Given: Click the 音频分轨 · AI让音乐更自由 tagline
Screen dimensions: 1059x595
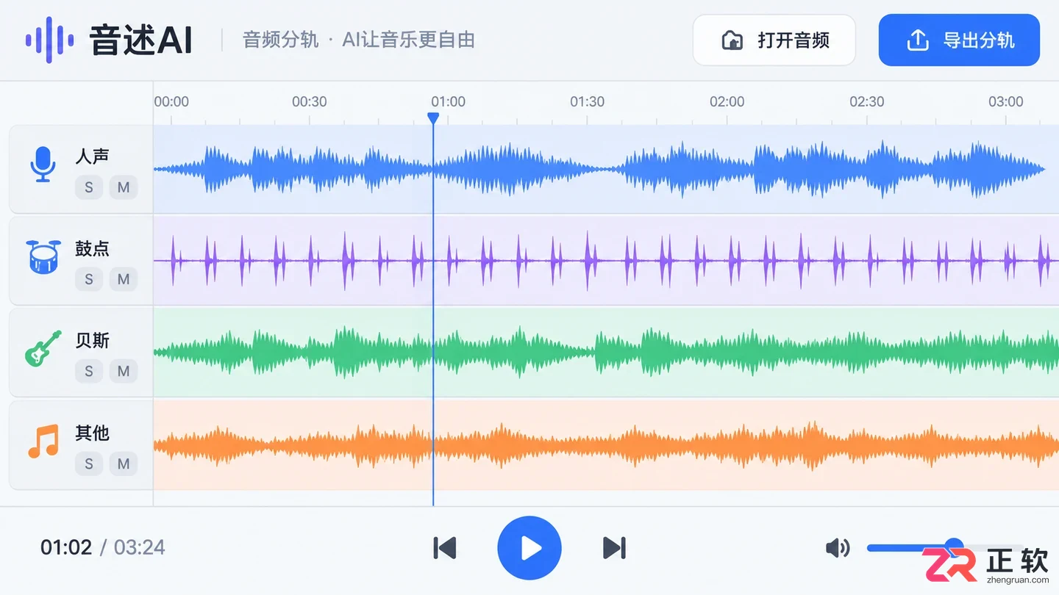Looking at the screenshot, I should click(x=359, y=40).
